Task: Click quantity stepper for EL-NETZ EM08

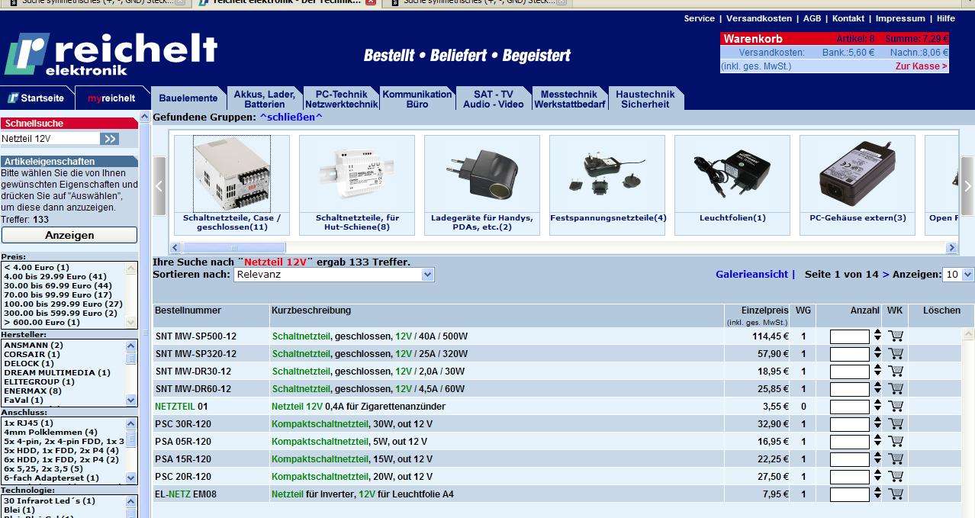Action: pos(877,494)
